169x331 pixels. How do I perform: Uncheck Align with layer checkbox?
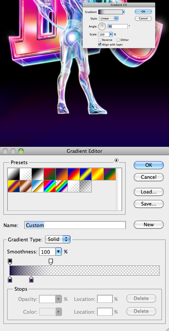(100, 44)
